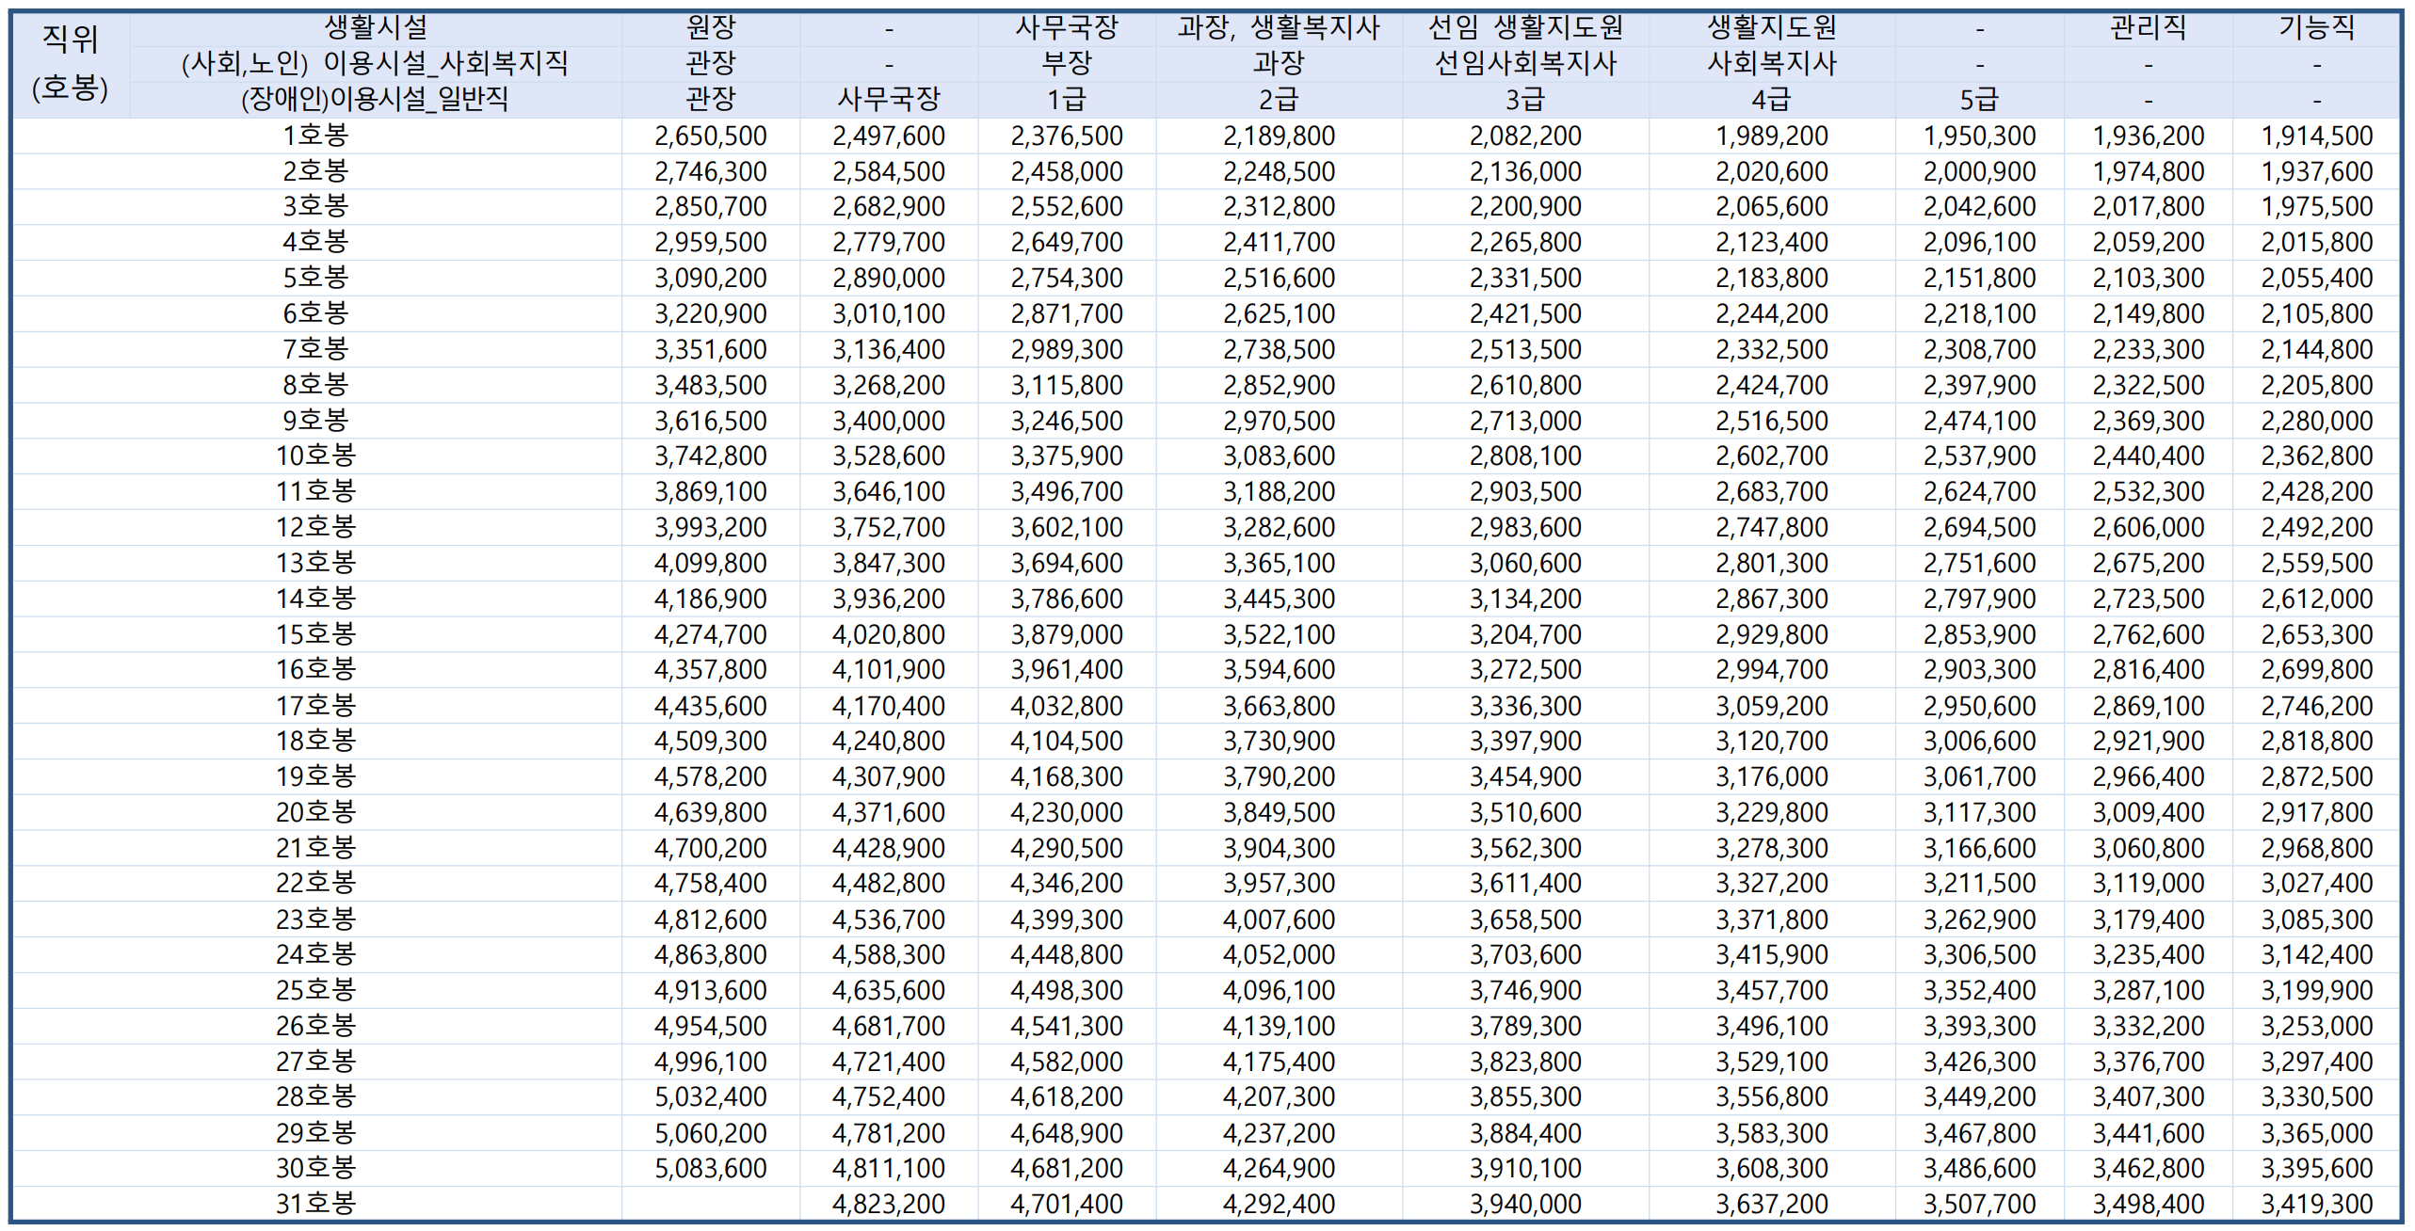The width and height of the screenshot is (2415, 1231).
Task: Click the 직위 (호봉) header cell
Action: (70, 63)
